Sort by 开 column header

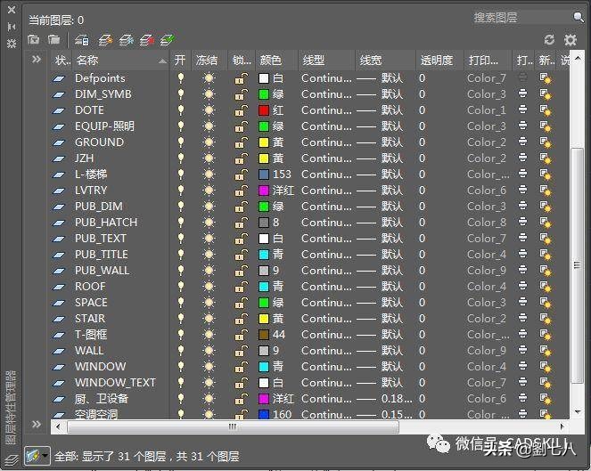click(x=180, y=61)
